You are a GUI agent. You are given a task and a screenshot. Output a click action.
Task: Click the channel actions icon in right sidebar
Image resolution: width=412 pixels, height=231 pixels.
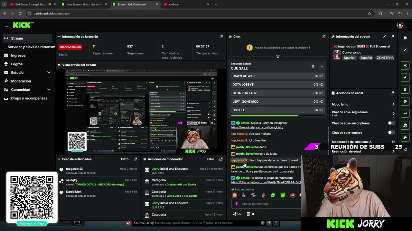tap(405, 125)
